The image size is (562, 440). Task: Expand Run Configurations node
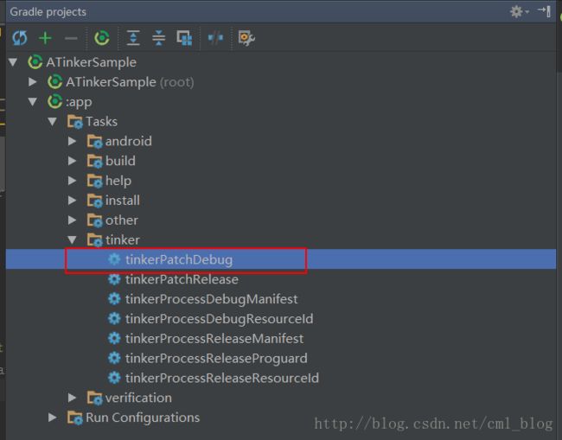point(53,418)
